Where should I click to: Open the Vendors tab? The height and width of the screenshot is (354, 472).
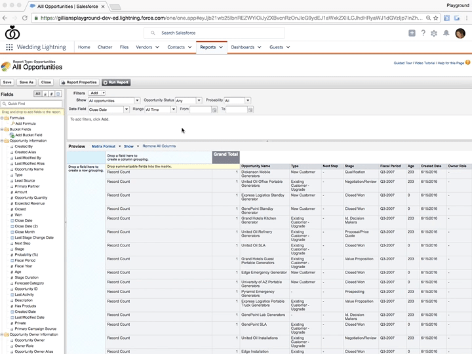pyautogui.click(x=144, y=47)
